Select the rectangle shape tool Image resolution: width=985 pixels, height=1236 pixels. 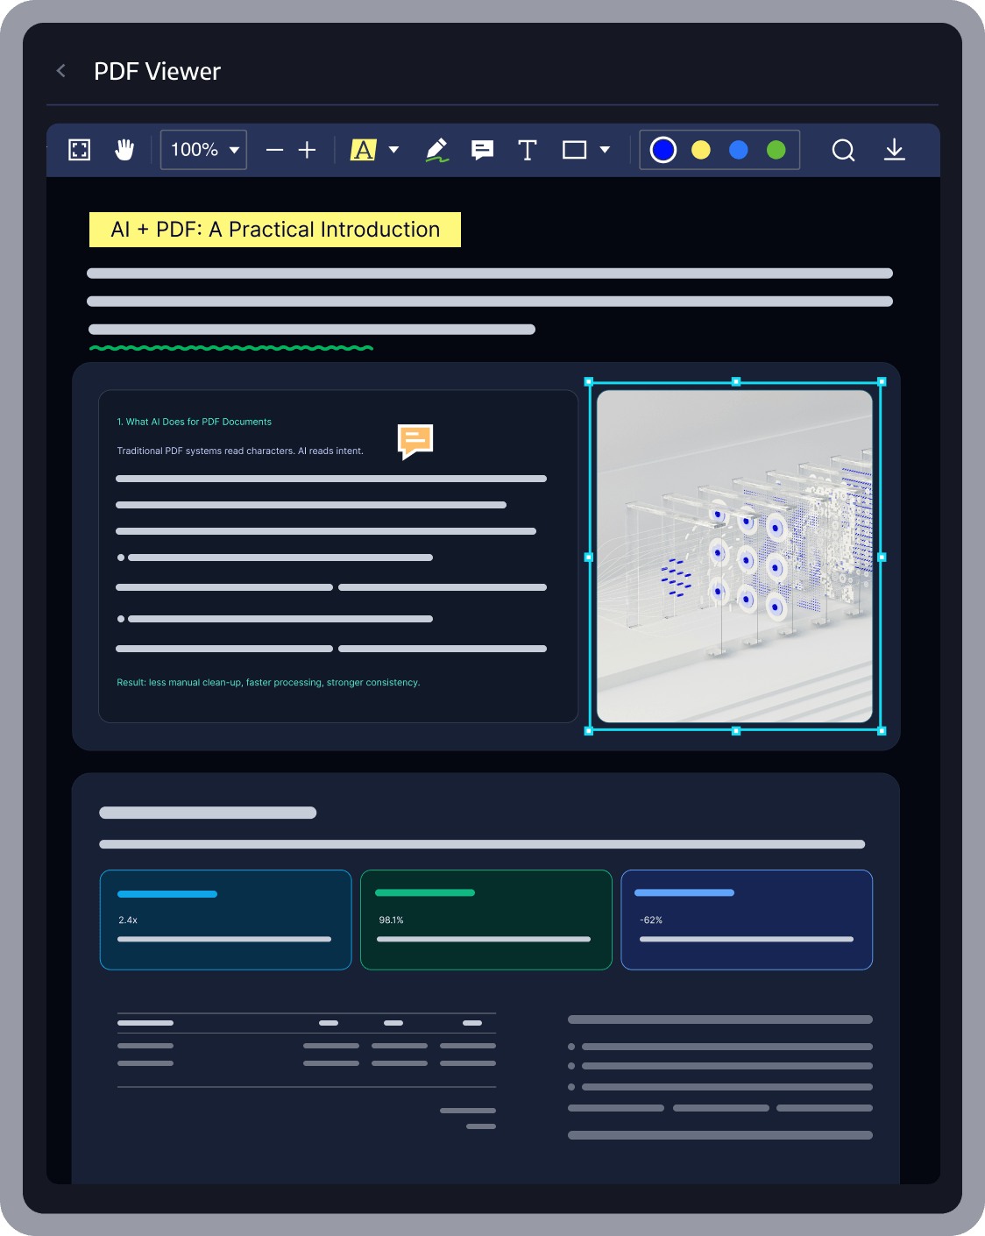tap(574, 150)
